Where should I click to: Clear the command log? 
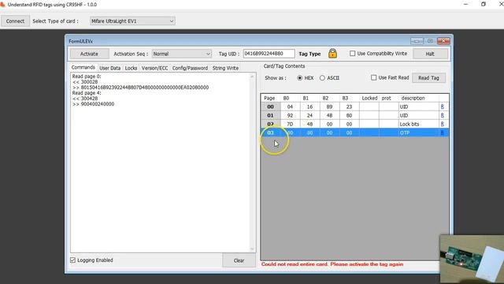pyautogui.click(x=239, y=260)
